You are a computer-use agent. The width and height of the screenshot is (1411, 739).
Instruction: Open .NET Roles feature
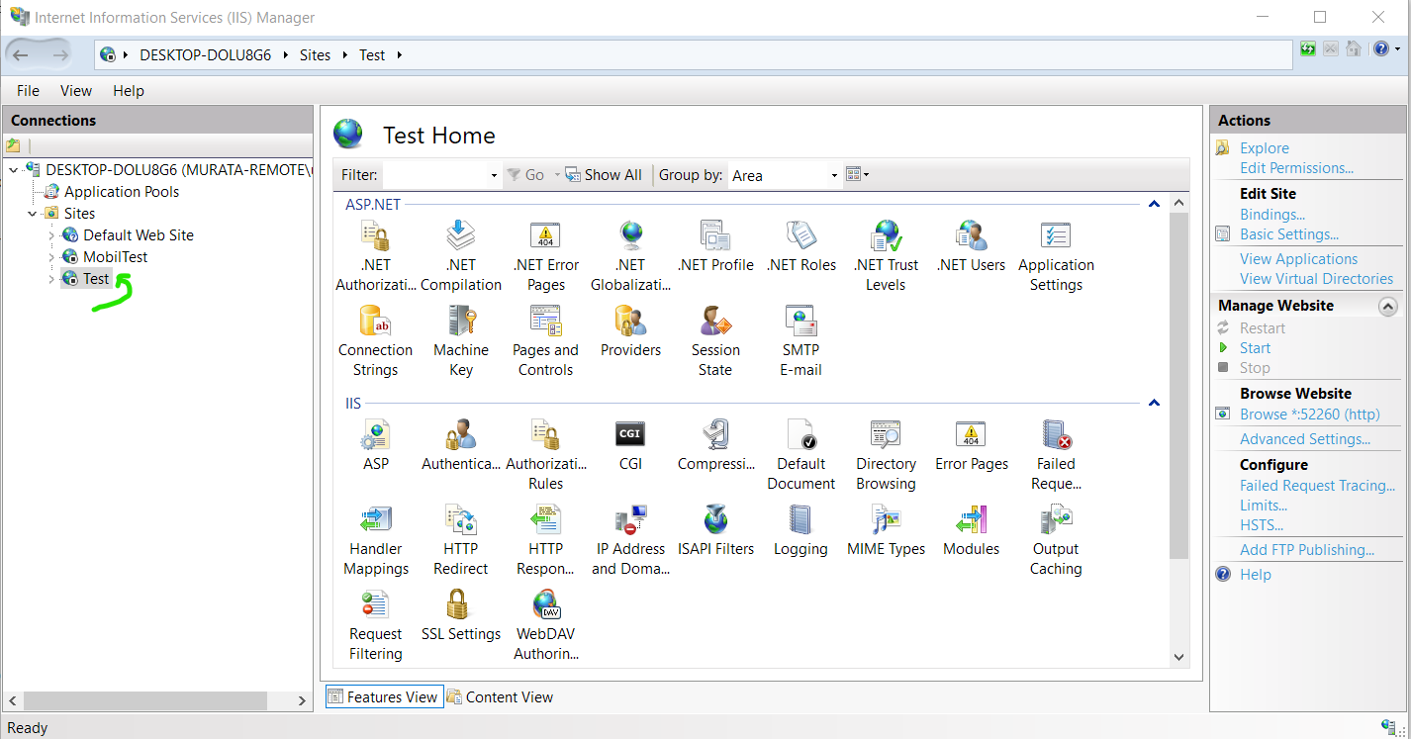(801, 246)
